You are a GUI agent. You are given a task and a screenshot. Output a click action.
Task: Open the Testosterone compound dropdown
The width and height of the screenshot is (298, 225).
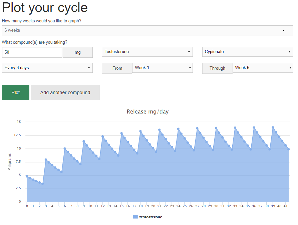pos(147,52)
